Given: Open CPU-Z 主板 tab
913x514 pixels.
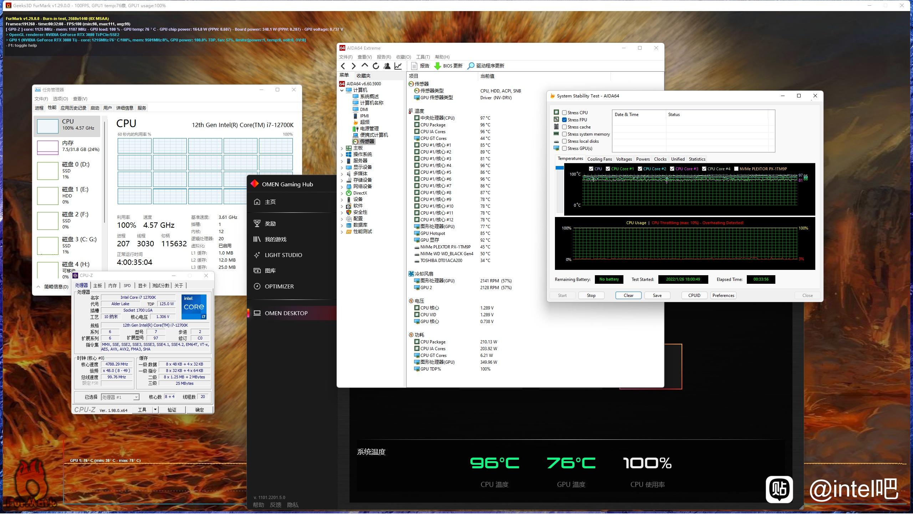Looking at the screenshot, I should pos(98,286).
